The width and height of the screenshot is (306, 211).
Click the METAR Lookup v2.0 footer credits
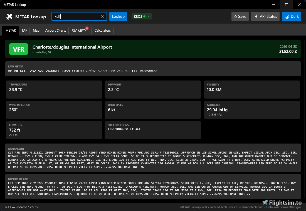pos(241,207)
